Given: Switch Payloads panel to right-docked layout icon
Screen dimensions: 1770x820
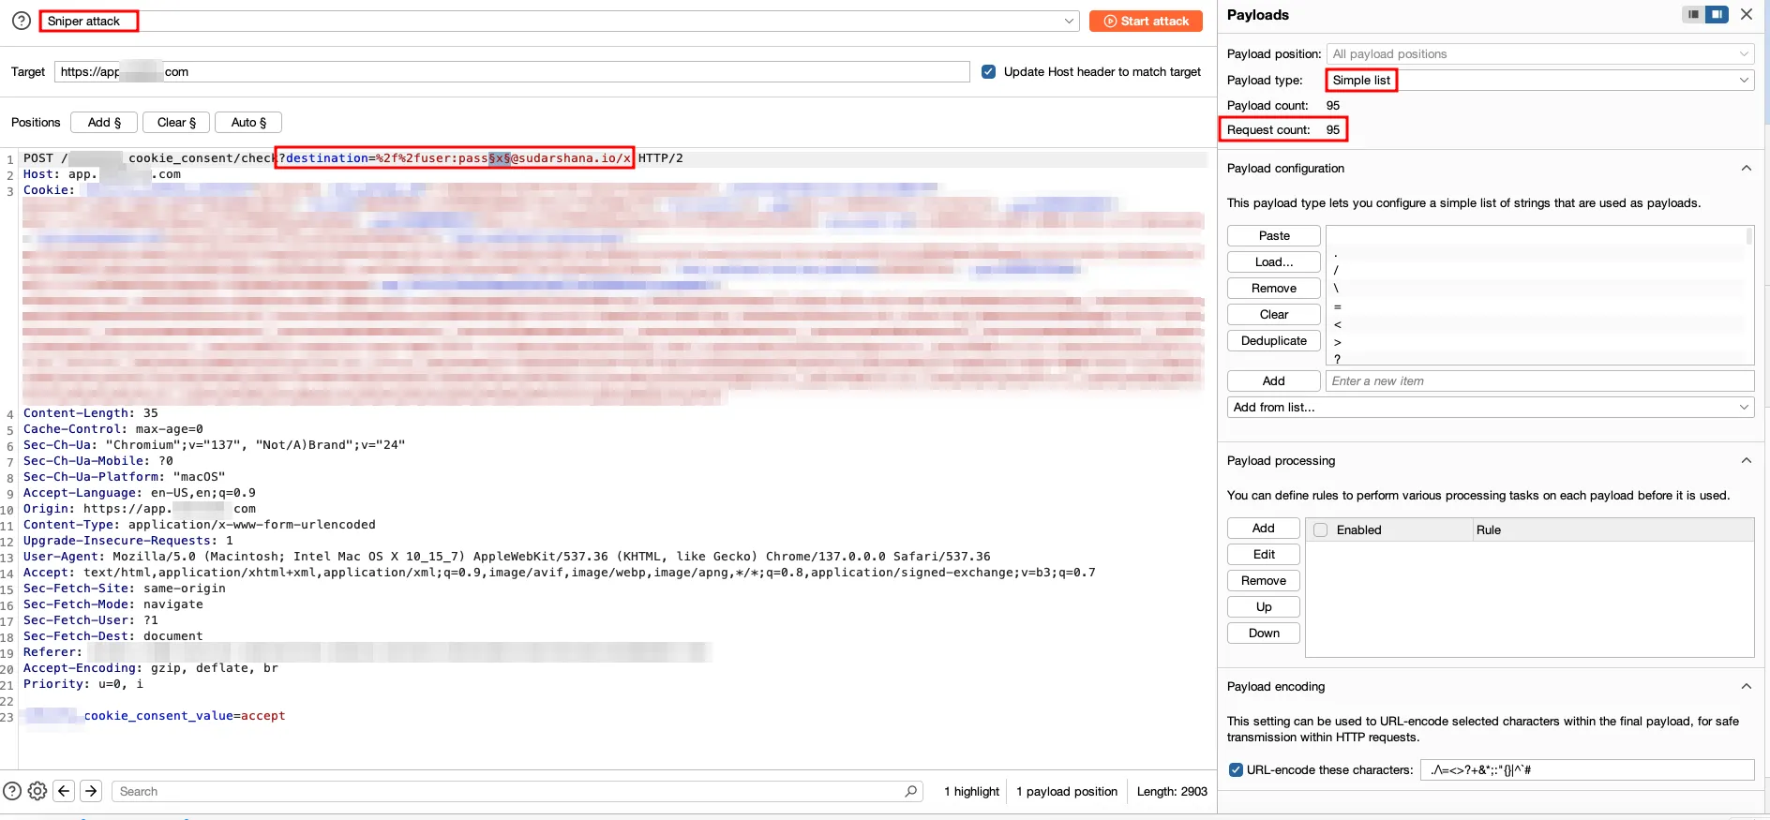Looking at the screenshot, I should coord(1717,14).
